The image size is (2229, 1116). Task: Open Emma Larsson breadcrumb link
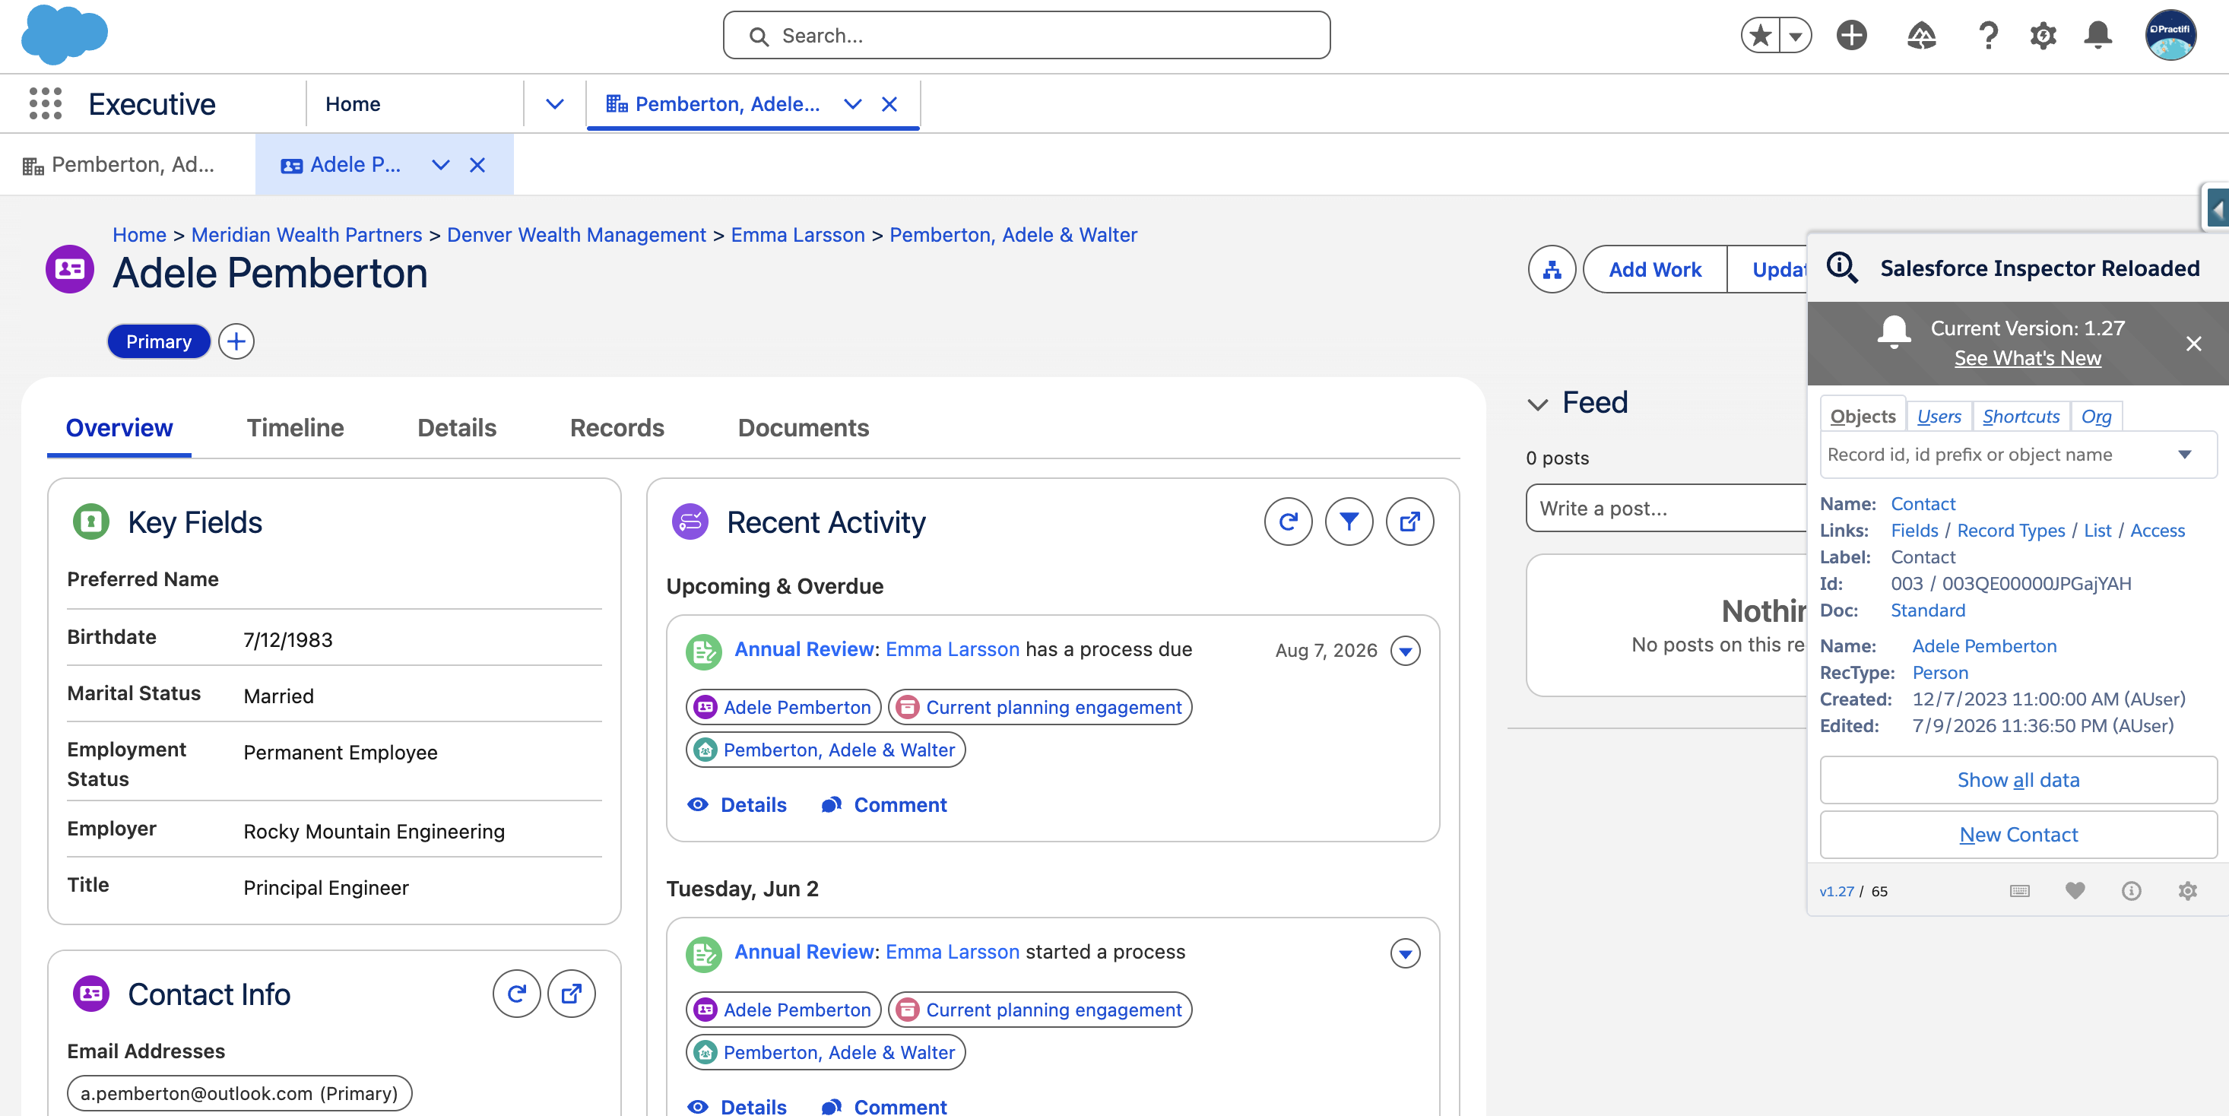[797, 234]
